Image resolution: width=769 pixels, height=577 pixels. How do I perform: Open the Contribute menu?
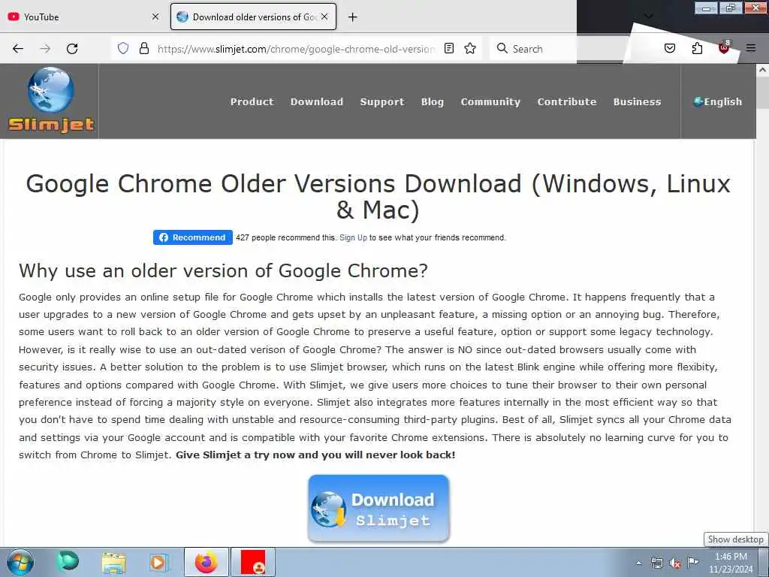566,101
